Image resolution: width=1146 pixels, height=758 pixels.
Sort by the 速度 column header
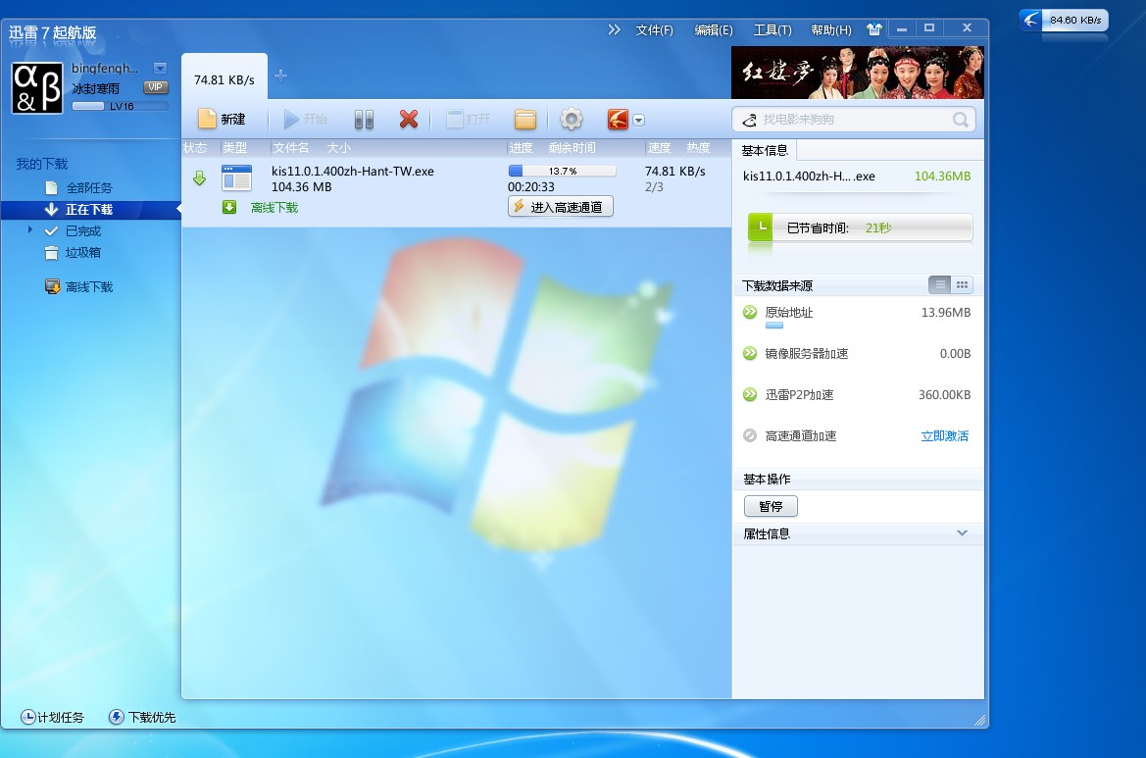pyautogui.click(x=659, y=148)
